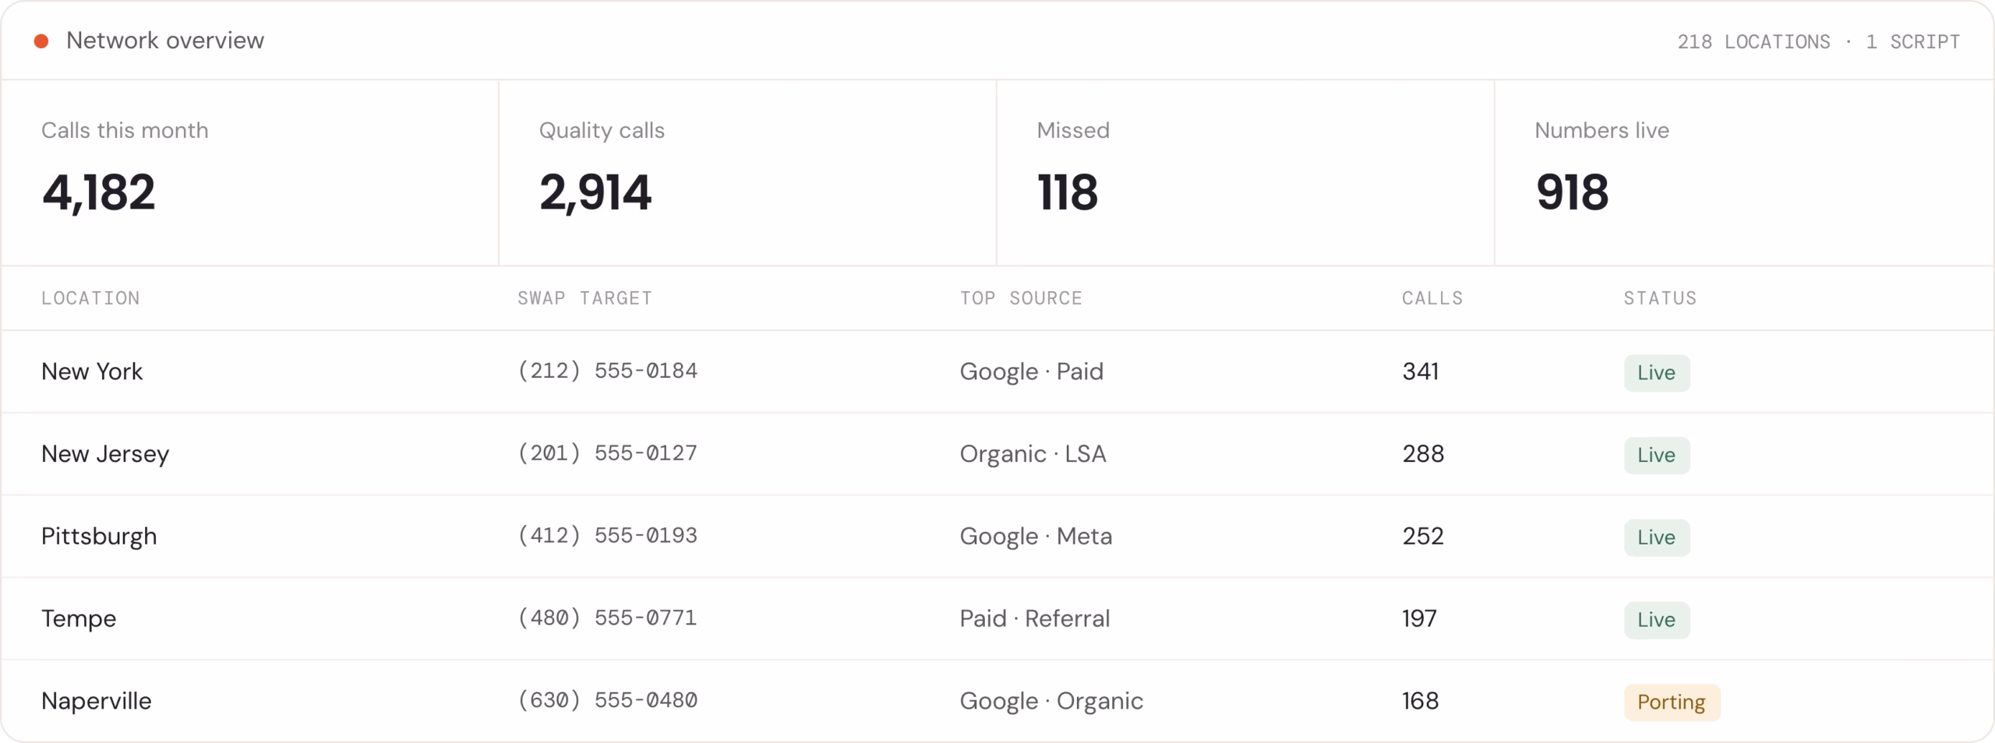
Task: Click the Porting badge for Naperville
Action: [1672, 702]
